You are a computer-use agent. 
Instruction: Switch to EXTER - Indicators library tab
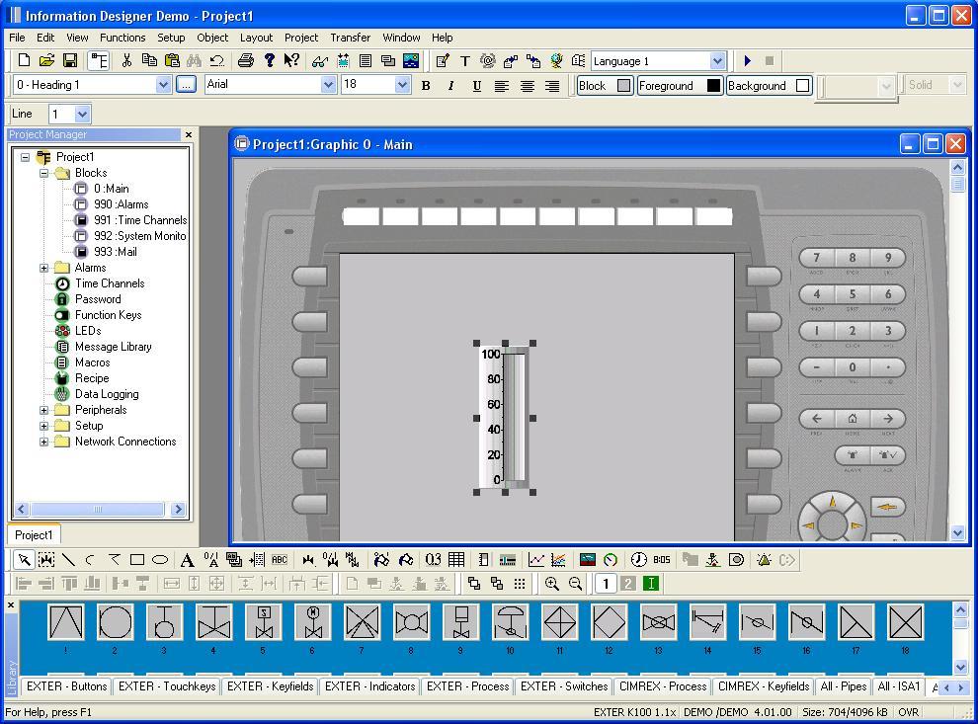pyautogui.click(x=369, y=685)
